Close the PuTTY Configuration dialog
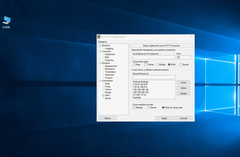 point(191,37)
